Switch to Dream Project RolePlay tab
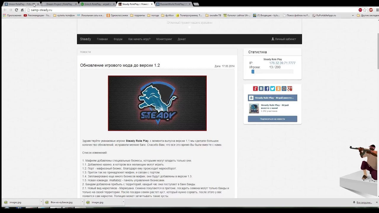This screenshot has width=379, height=213. coord(59,4)
